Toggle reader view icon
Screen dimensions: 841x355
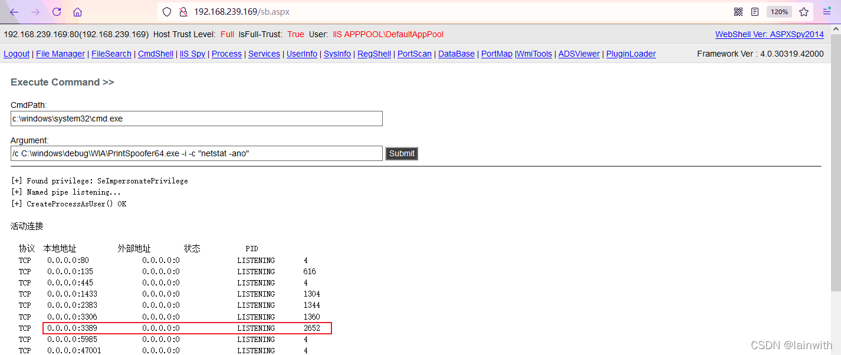[x=755, y=12]
